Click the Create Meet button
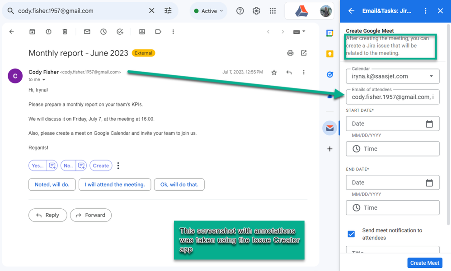The height and width of the screenshot is (271, 451). click(424, 263)
